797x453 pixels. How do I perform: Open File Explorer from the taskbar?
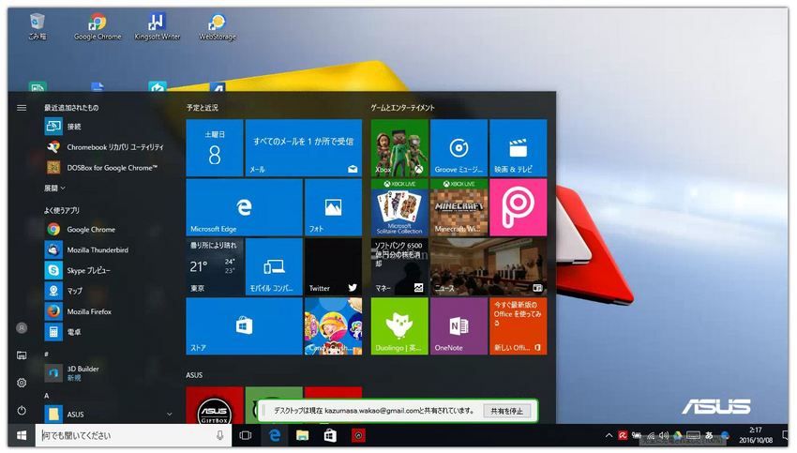click(x=303, y=436)
